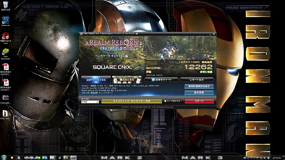The height and width of the screenshot is (160, 285).
Task: Click the Windows Start orb
Action: (x=4, y=158)
